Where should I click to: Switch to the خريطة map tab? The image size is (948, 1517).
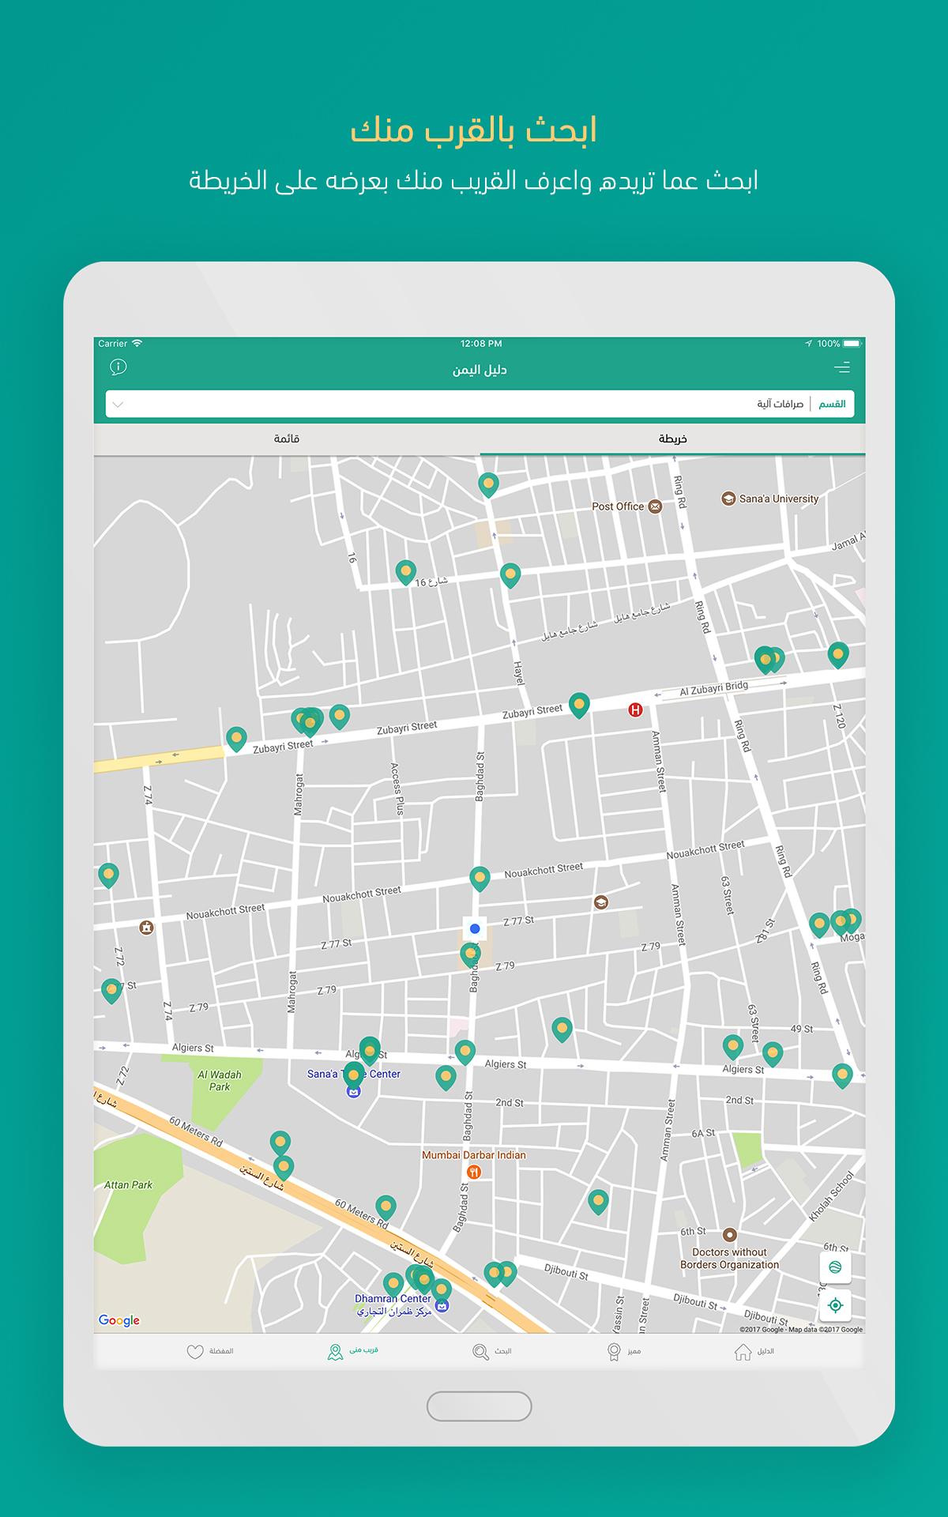(673, 439)
